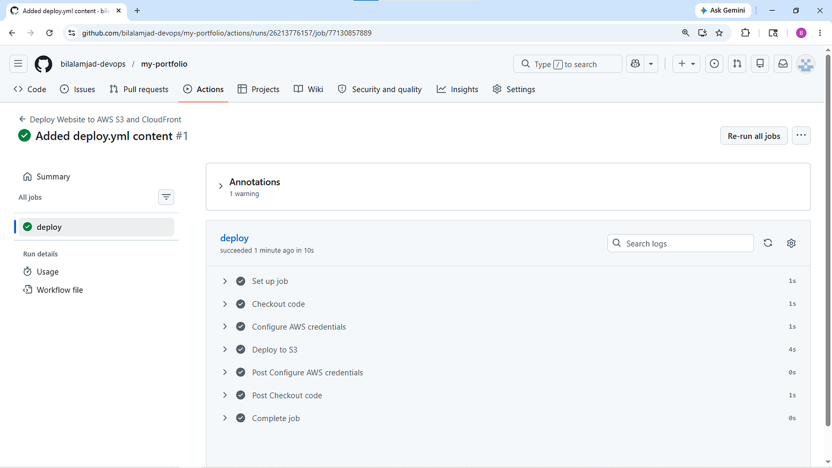Click the green success icon beside run title

[x=24, y=135]
